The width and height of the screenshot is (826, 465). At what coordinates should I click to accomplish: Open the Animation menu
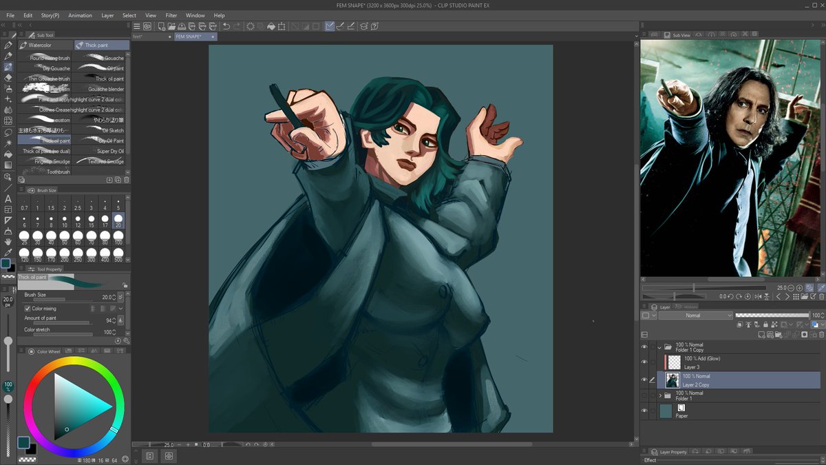pyautogui.click(x=80, y=15)
